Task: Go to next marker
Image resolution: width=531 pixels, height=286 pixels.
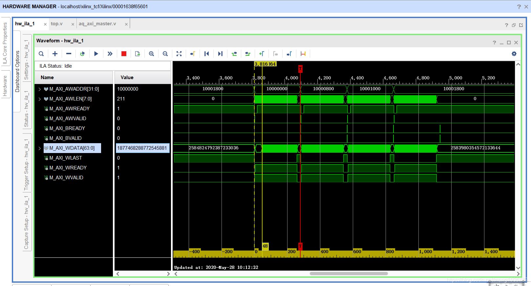Action: pos(289,54)
